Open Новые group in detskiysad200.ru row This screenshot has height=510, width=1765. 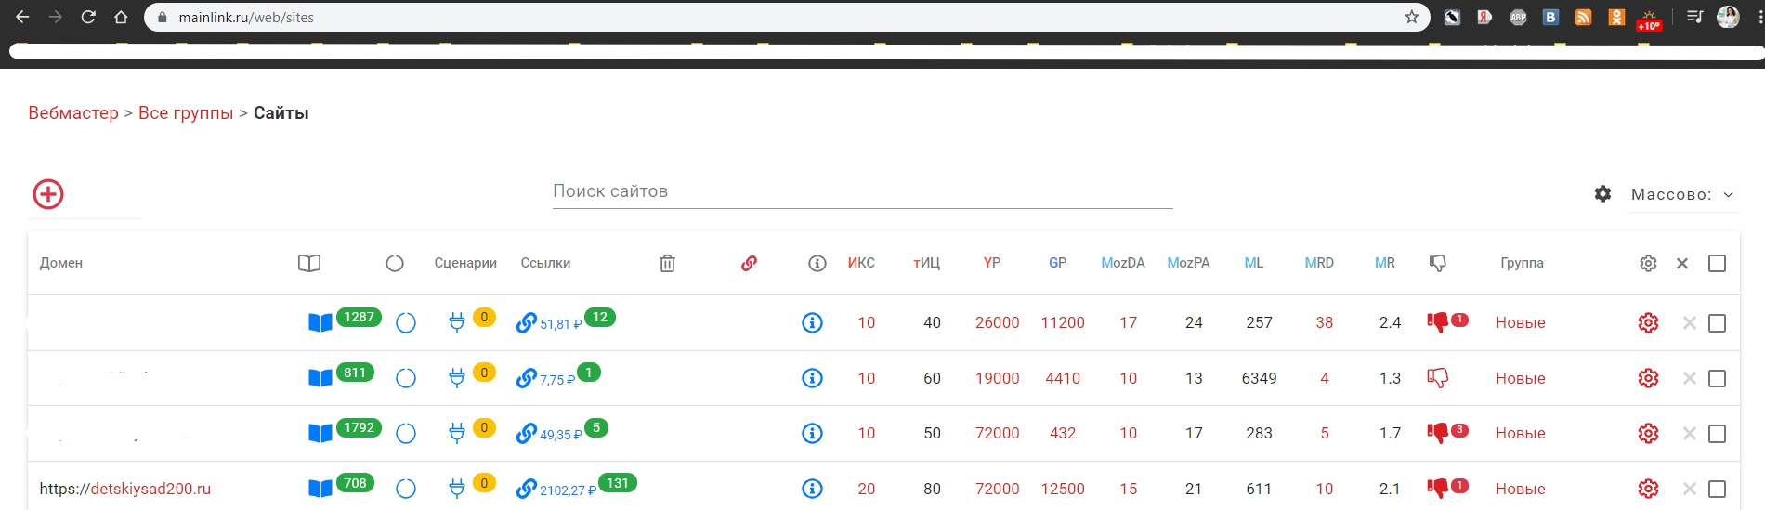pos(1521,489)
